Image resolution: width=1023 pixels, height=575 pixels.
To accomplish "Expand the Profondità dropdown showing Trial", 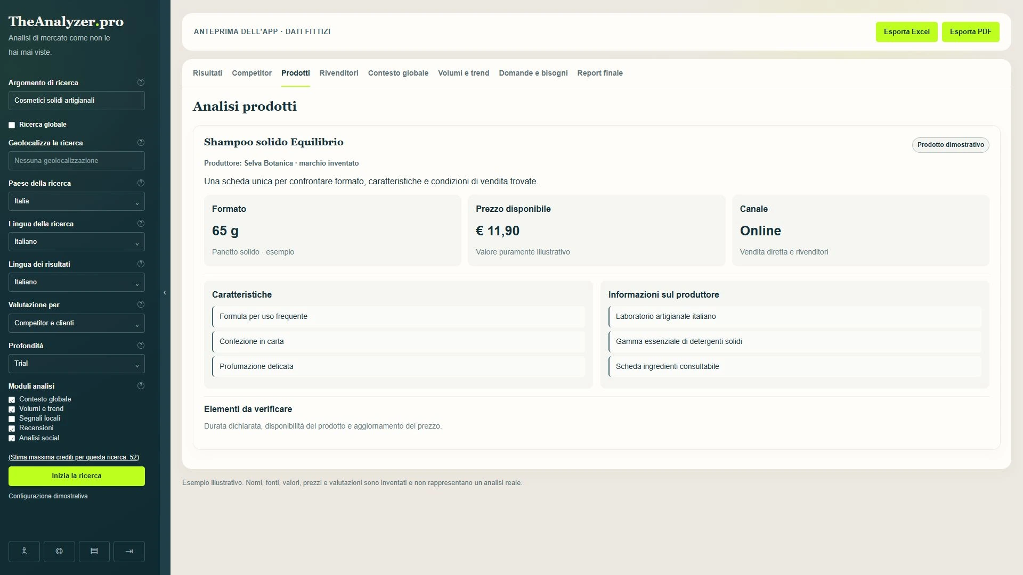I will [77, 364].
